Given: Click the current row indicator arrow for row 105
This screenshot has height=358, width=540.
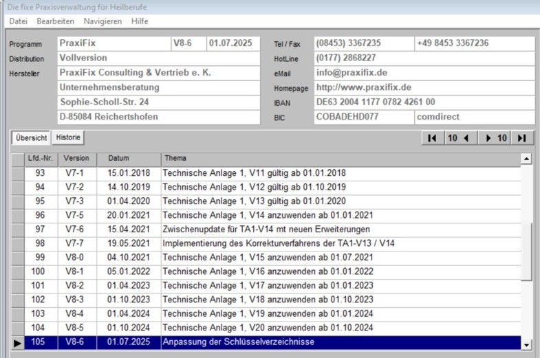Looking at the screenshot, I should 18,342.
